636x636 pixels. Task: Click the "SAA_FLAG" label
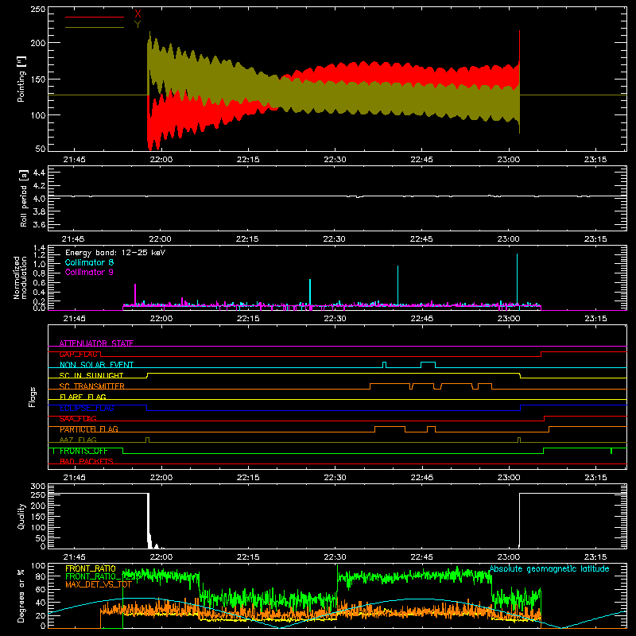pos(78,419)
